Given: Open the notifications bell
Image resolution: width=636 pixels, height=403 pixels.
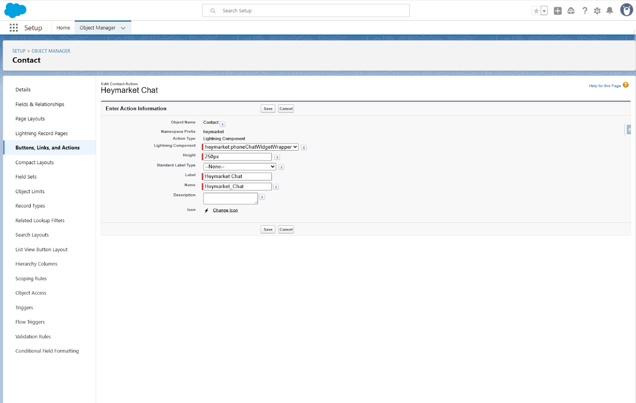Looking at the screenshot, I should [609, 11].
